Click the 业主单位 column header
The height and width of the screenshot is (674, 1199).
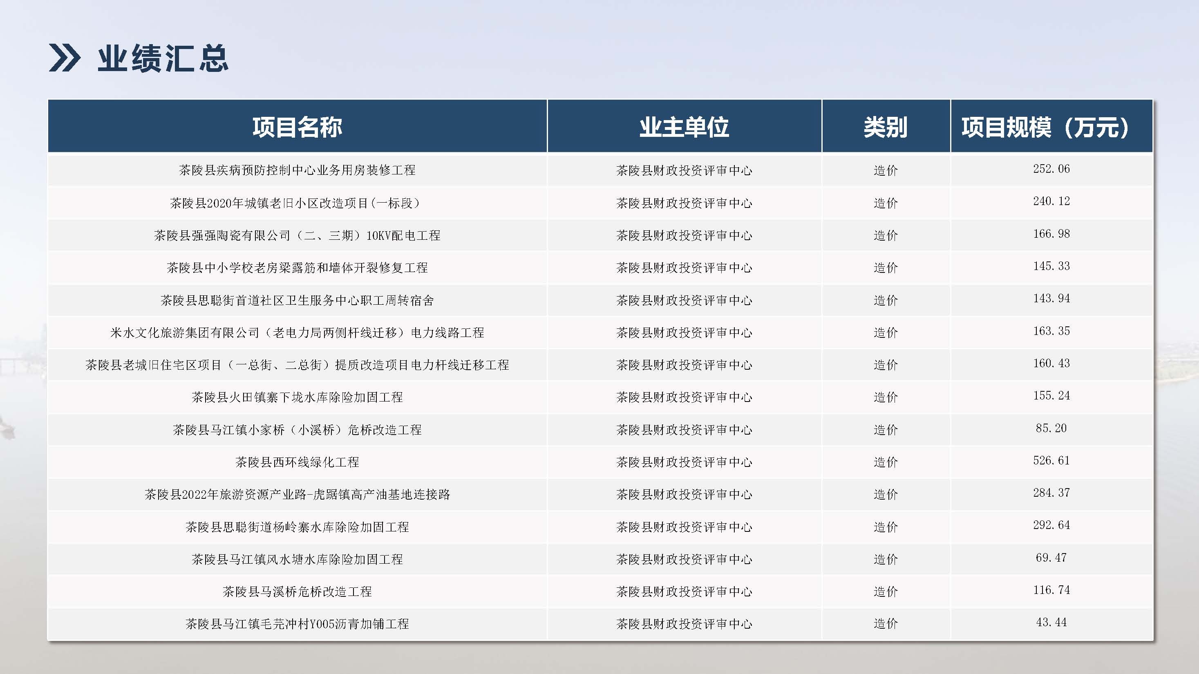tap(684, 127)
